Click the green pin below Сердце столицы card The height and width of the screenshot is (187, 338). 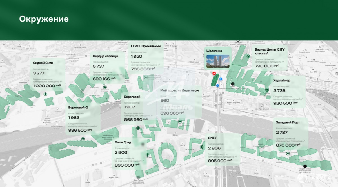tap(105, 87)
